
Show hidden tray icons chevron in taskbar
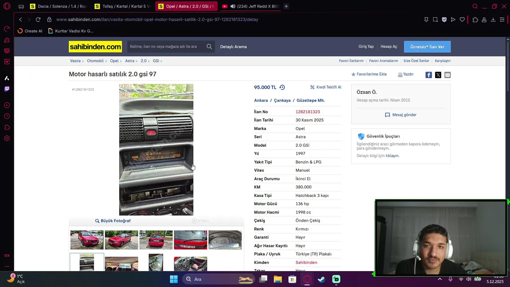coord(439,279)
